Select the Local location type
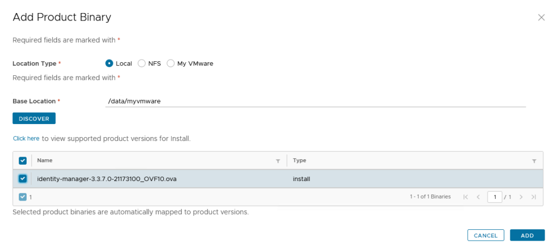This screenshot has height=252, width=556. (x=109, y=63)
